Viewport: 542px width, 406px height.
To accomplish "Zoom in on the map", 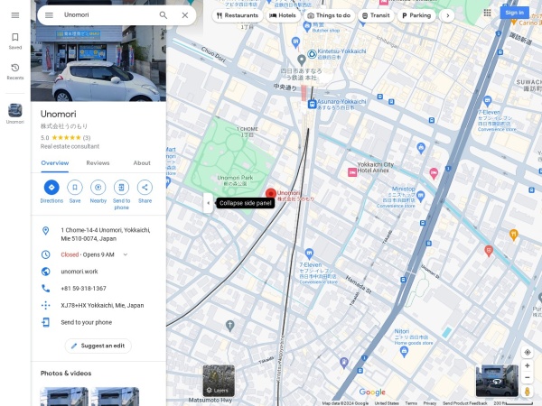I will (x=528, y=365).
